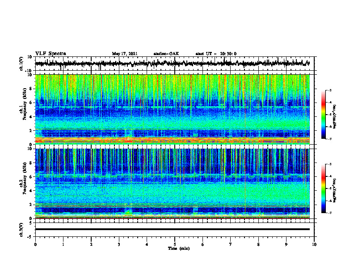Click time axis tick label 1
Viewport: 354px width, 274px height.
[x=63, y=244]
